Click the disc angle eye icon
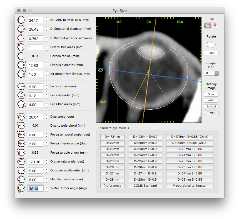 tap(21, 117)
